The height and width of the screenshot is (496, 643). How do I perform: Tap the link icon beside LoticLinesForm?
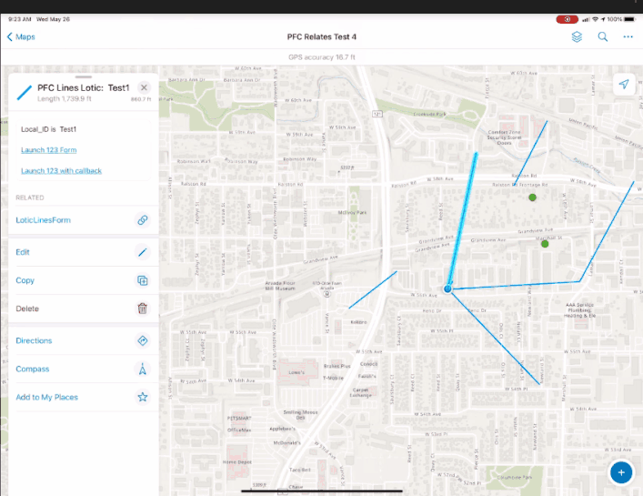[x=142, y=220]
